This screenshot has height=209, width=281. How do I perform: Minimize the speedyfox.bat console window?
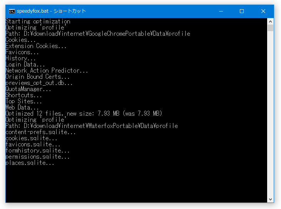tap(221, 11)
